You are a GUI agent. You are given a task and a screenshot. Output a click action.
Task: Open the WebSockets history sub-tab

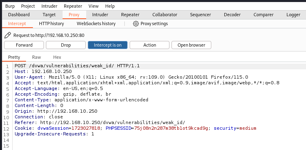96,24
